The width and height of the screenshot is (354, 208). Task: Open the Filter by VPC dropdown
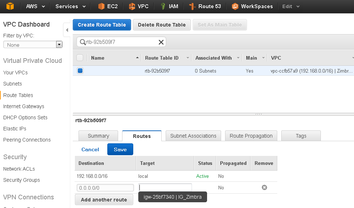pyautogui.click(x=33, y=45)
